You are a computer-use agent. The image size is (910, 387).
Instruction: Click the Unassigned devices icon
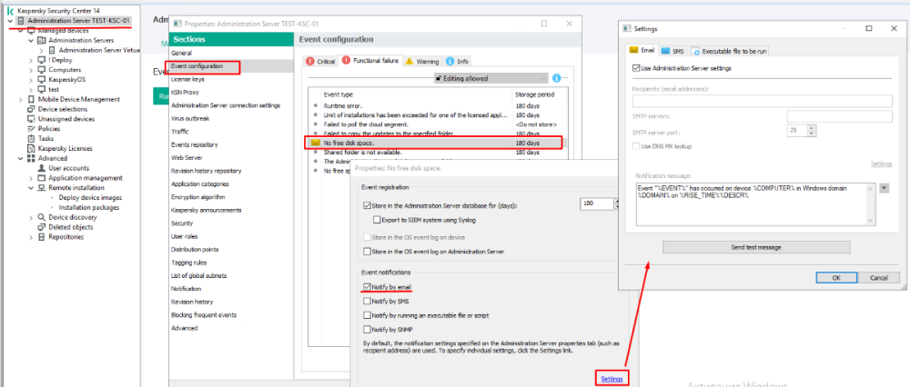tap(31, 119)
